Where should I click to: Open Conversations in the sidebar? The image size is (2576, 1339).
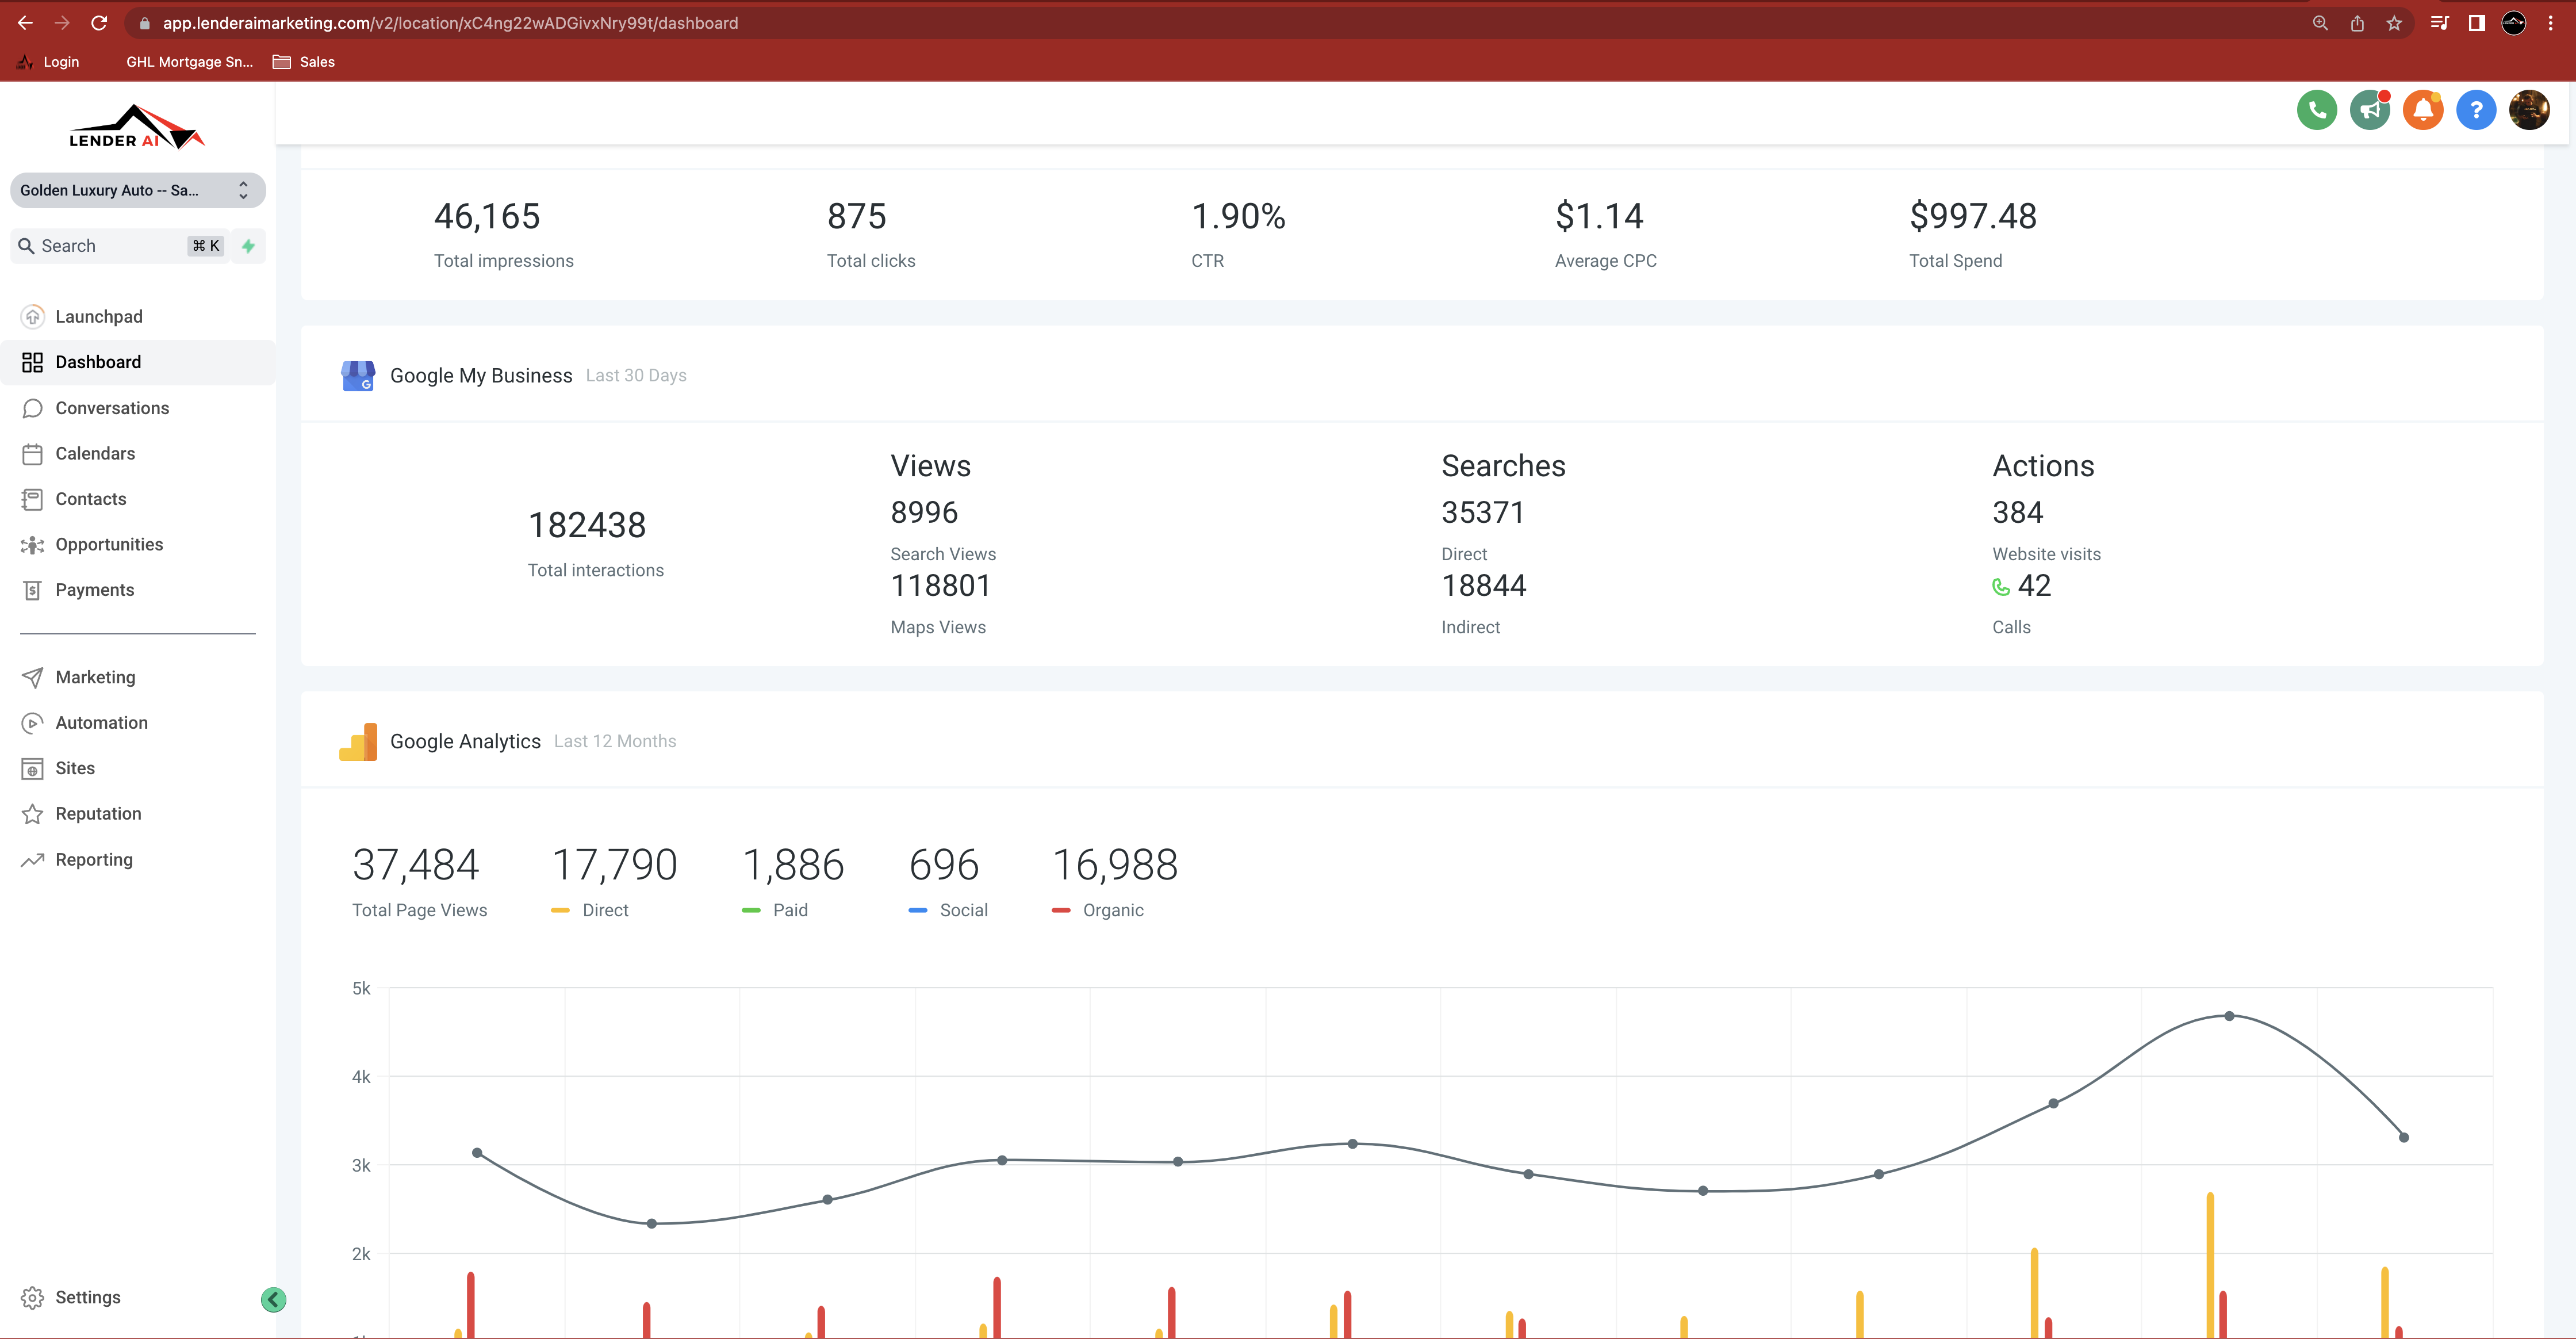(137, 408)
